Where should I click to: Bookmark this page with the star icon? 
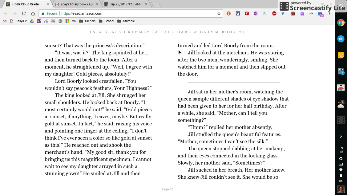pos(219,14)
